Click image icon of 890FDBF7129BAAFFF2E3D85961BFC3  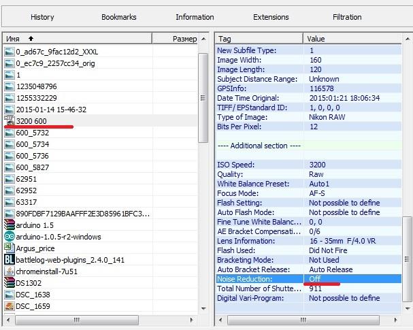pyautogui.click(x=10, y=214)
